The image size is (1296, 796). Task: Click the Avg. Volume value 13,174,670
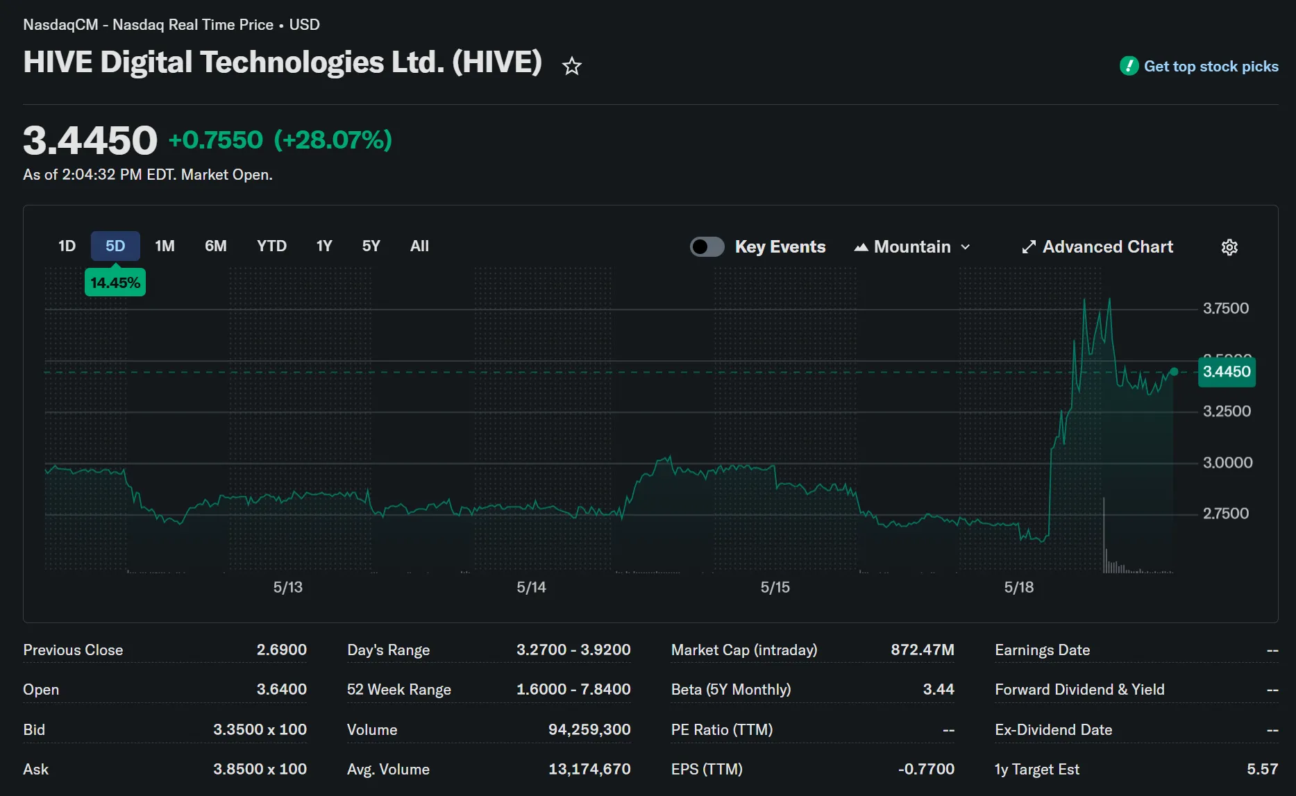(589, 769)
